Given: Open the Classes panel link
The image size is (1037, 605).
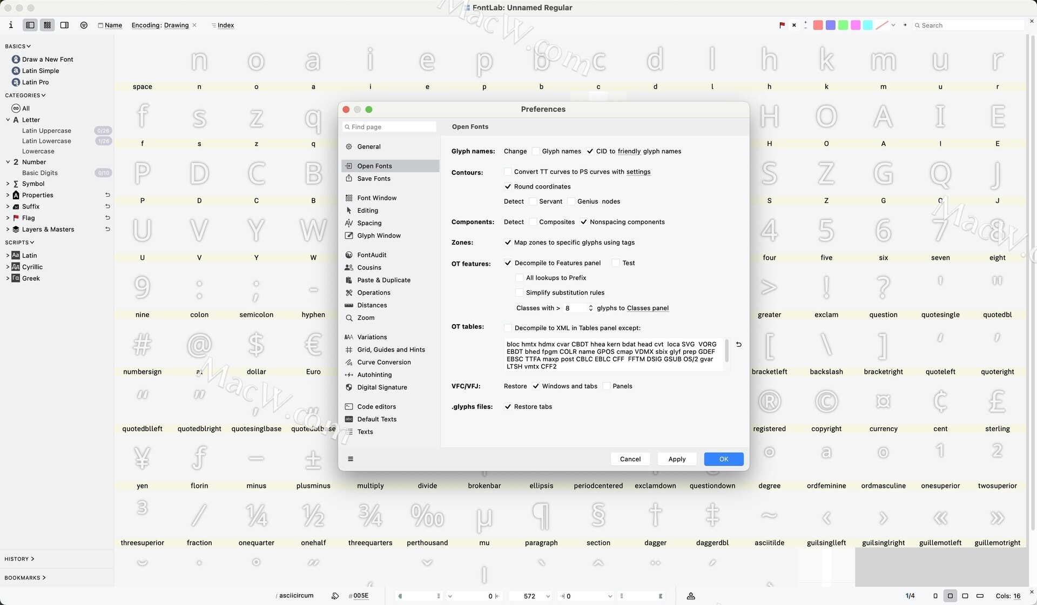Looking at the screenshot, I should [648, 308].
